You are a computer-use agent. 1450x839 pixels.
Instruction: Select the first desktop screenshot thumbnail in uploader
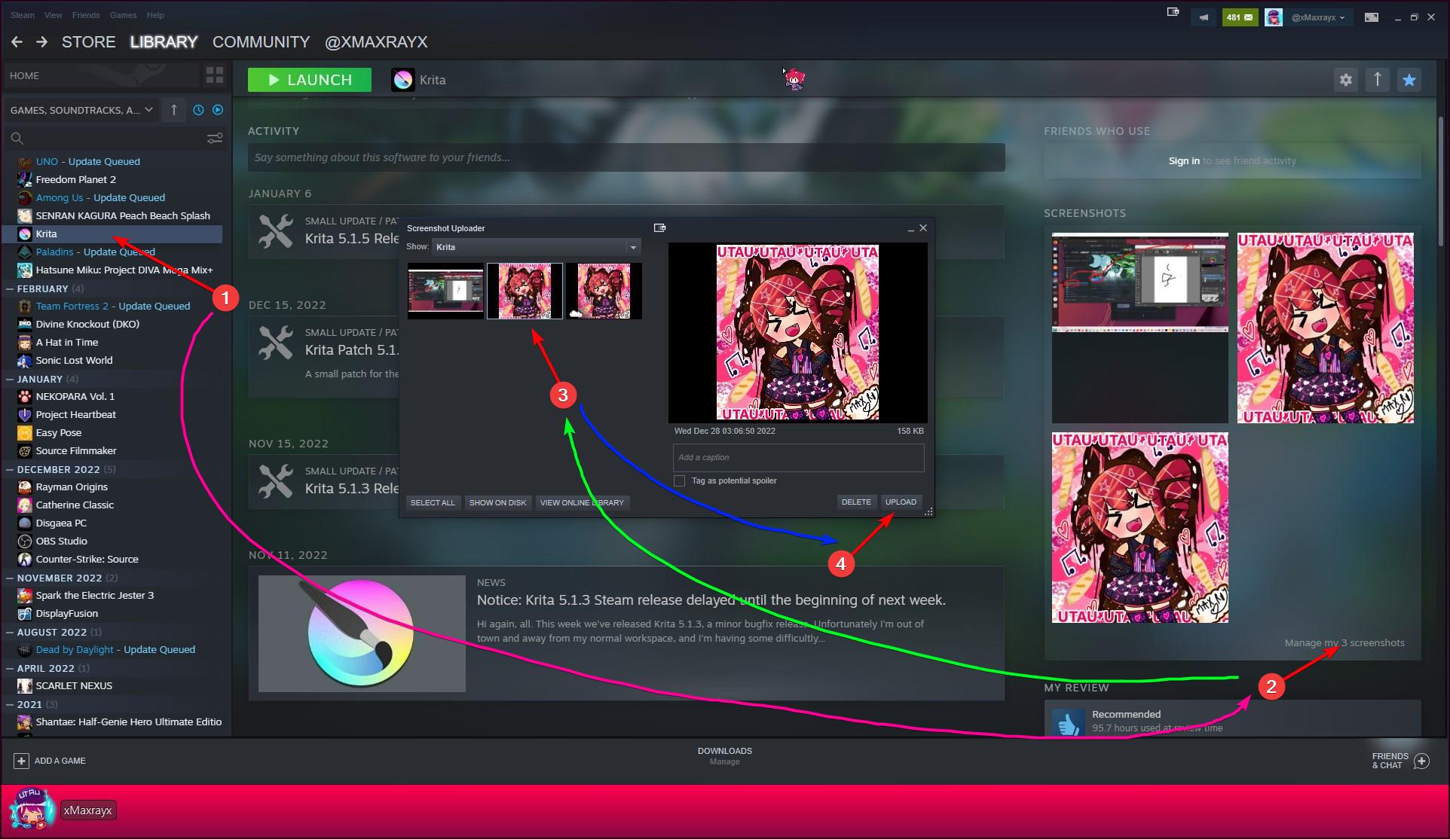coord(445,291)
